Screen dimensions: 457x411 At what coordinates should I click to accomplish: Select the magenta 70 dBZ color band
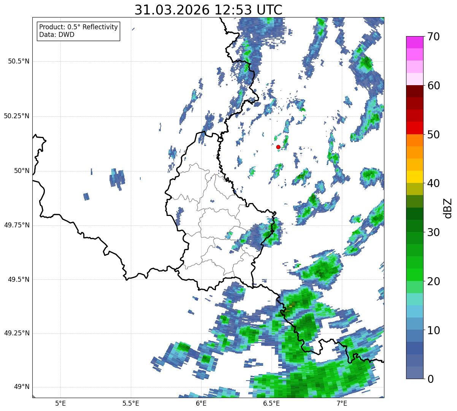click(415, 42)
